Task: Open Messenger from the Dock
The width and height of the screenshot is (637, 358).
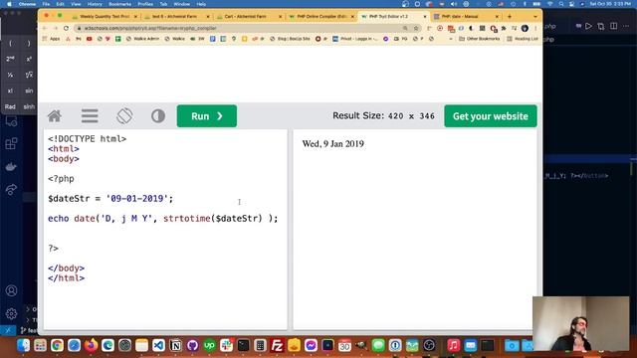Action: coord(311,345)
